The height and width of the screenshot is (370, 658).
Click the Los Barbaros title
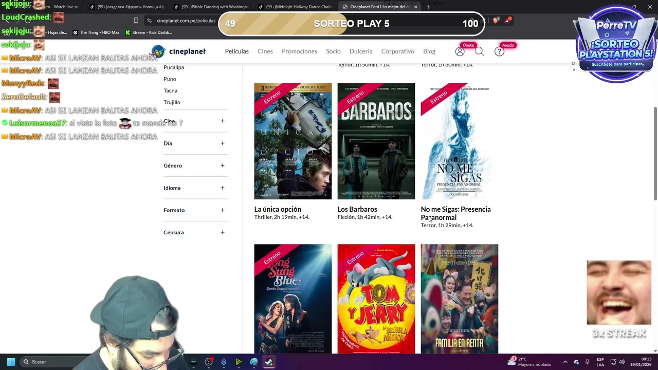tap(357, 209)
